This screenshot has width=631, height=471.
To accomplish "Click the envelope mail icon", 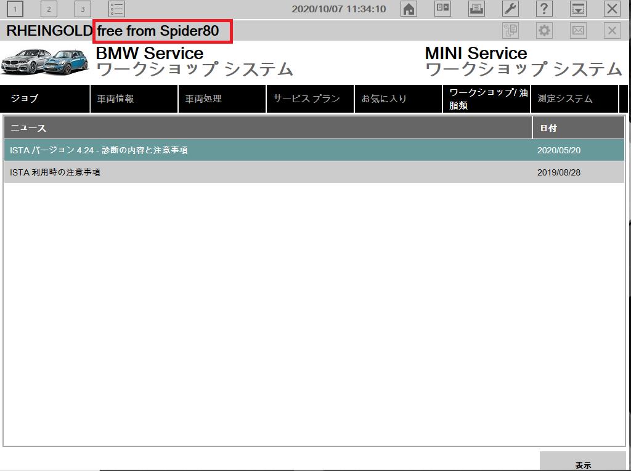I will tap(578, 31).
